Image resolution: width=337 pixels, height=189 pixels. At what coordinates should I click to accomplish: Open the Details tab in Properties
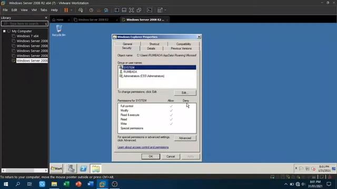click(x=151, y=48)
